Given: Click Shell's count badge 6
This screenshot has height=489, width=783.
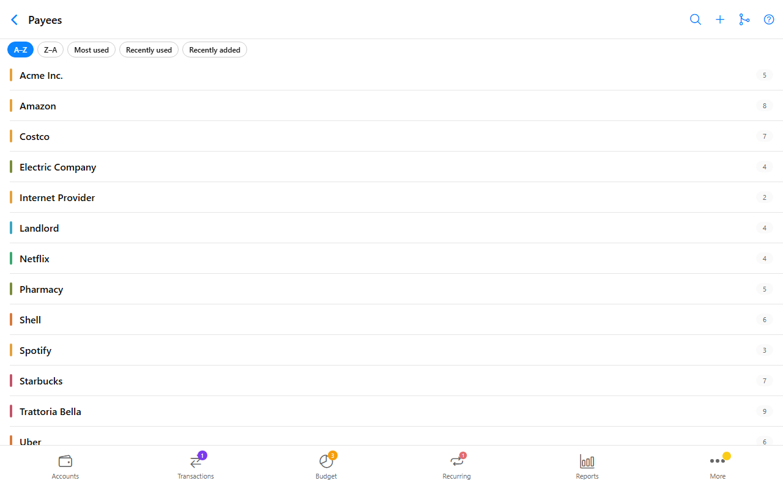Looking at the screenshot, I should coord(764,320).
